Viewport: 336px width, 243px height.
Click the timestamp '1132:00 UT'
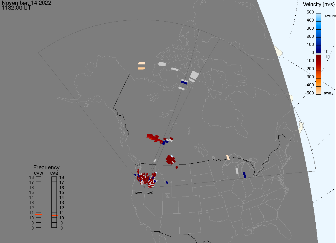coord(16,8)
